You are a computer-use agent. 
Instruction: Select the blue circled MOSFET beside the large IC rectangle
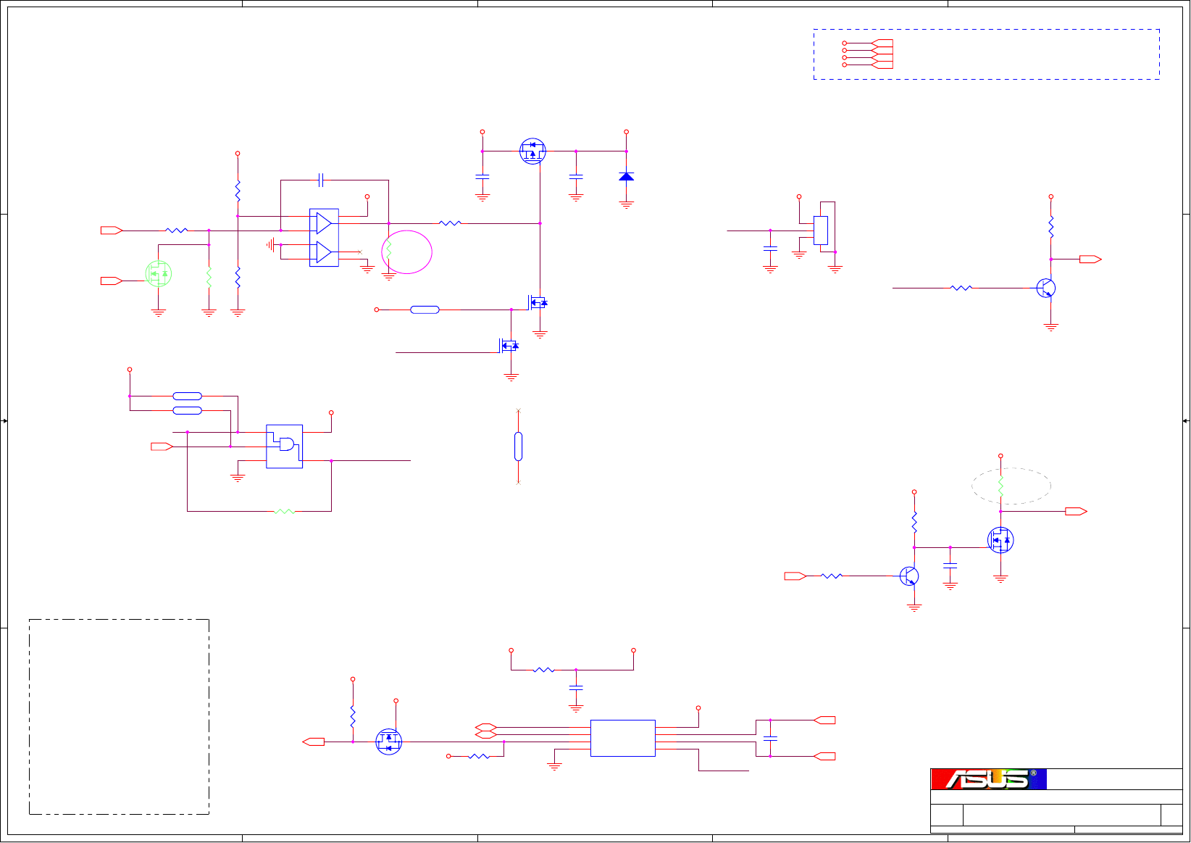(x=389, y=742)
